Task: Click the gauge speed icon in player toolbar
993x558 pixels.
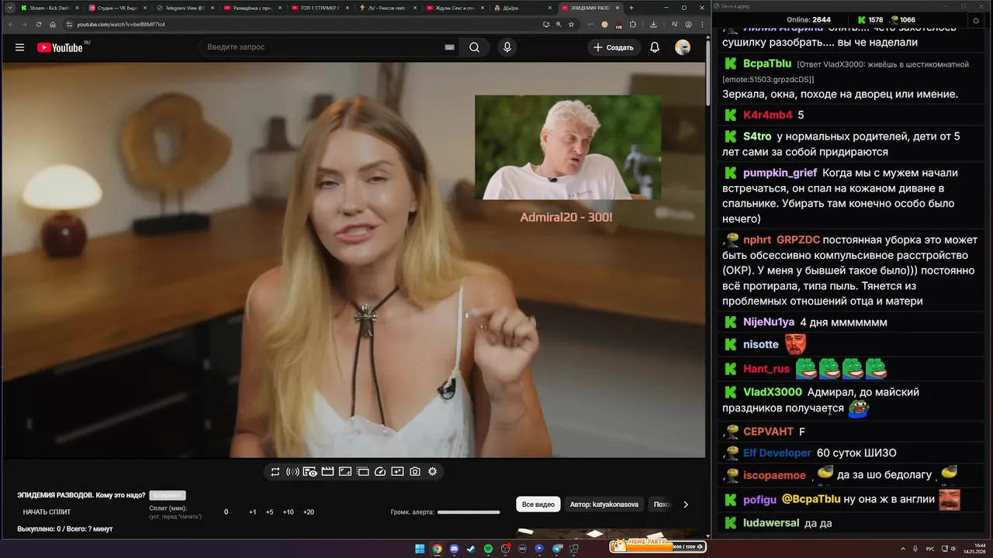Action: coord(380,471)
